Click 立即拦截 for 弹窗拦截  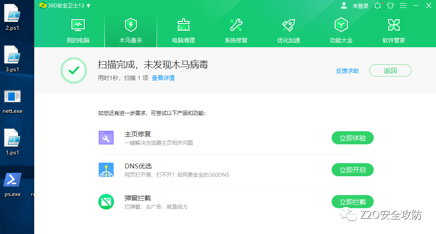pos(353,202)
